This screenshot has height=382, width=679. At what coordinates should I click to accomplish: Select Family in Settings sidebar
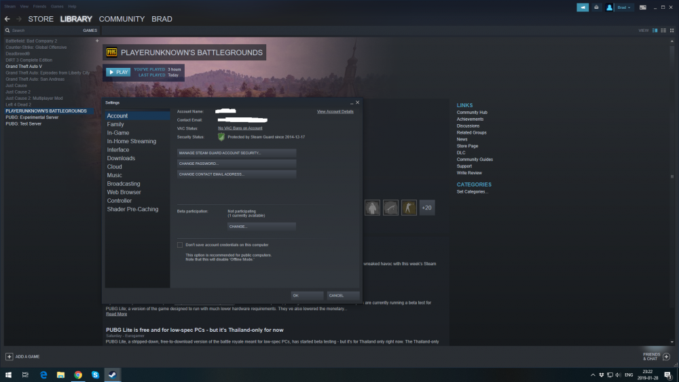tap(138, 124)
